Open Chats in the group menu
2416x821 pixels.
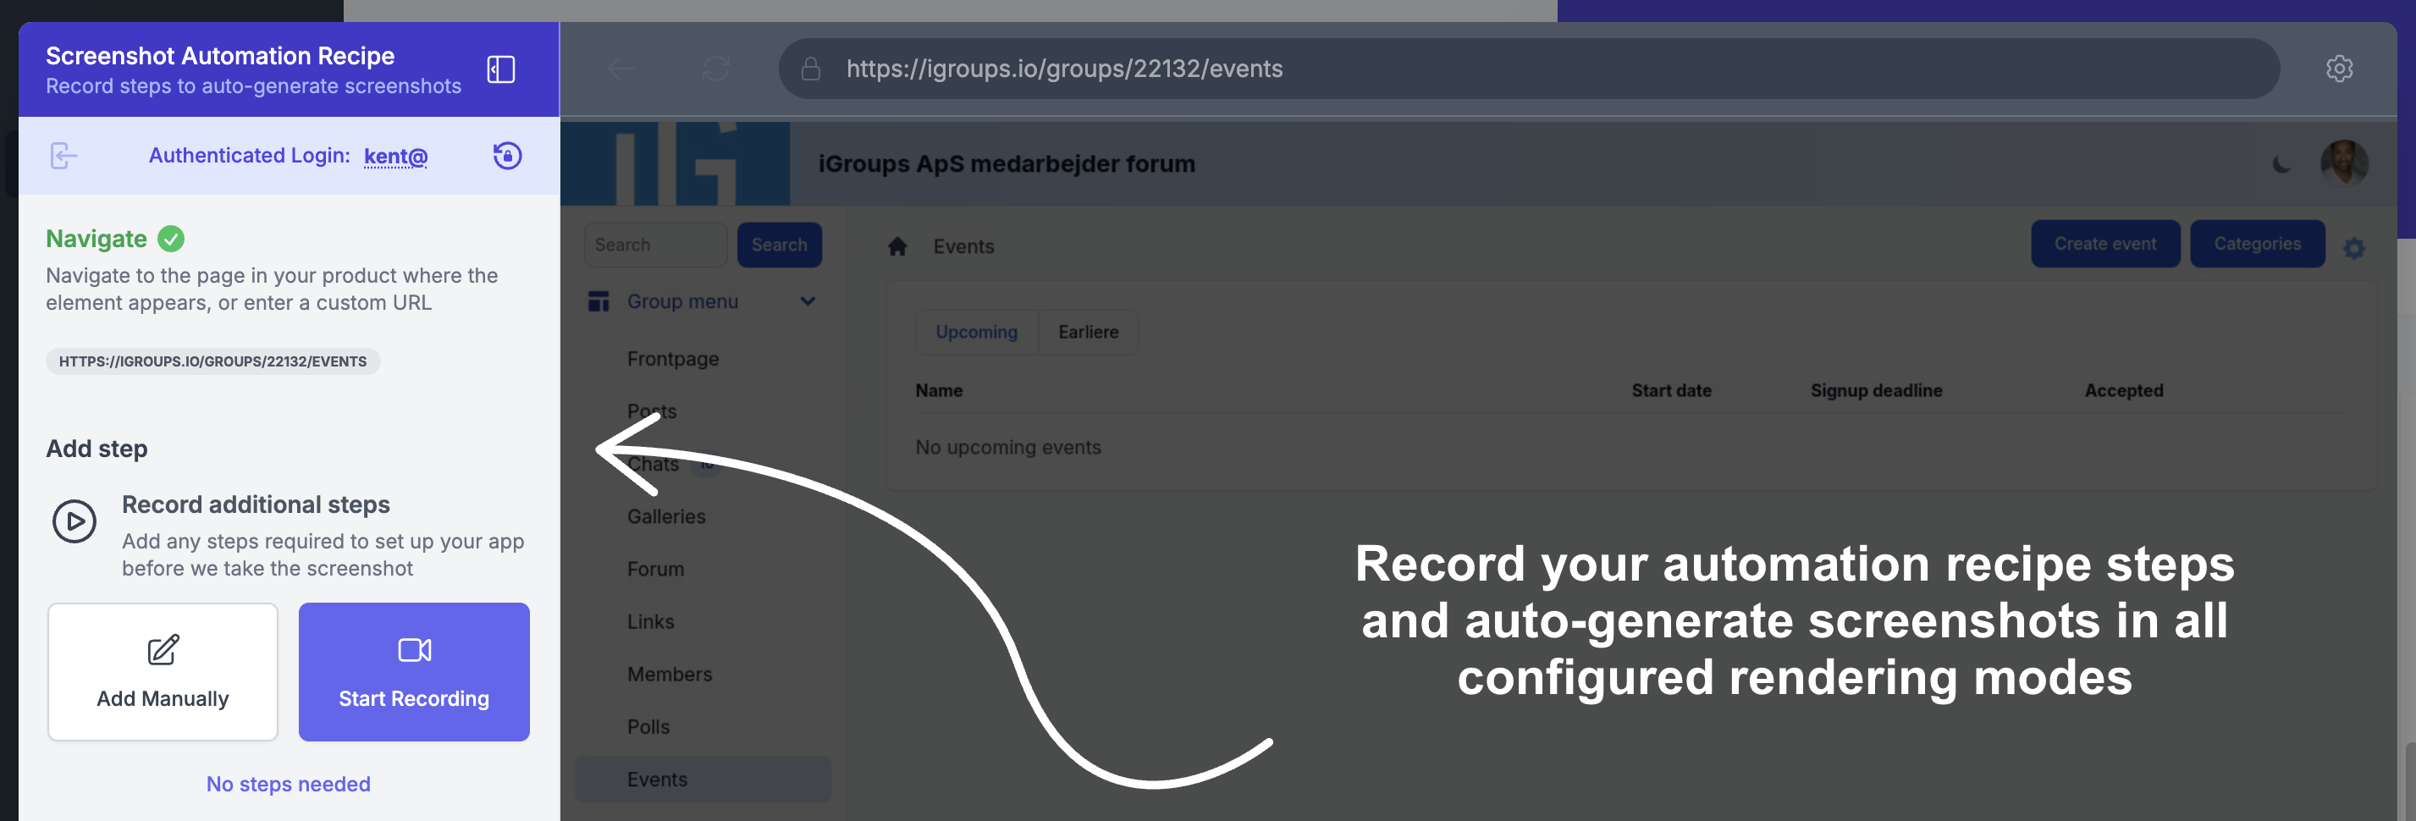pyautogui.click(x=653, y=464)
